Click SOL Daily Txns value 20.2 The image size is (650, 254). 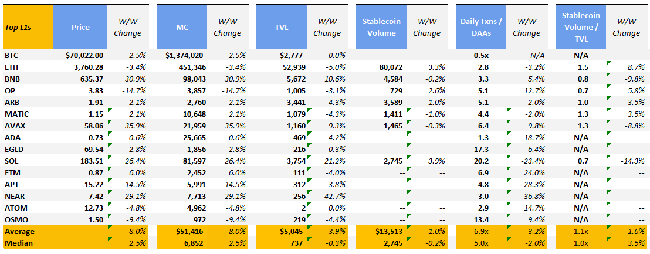click(x=481, y=161)
